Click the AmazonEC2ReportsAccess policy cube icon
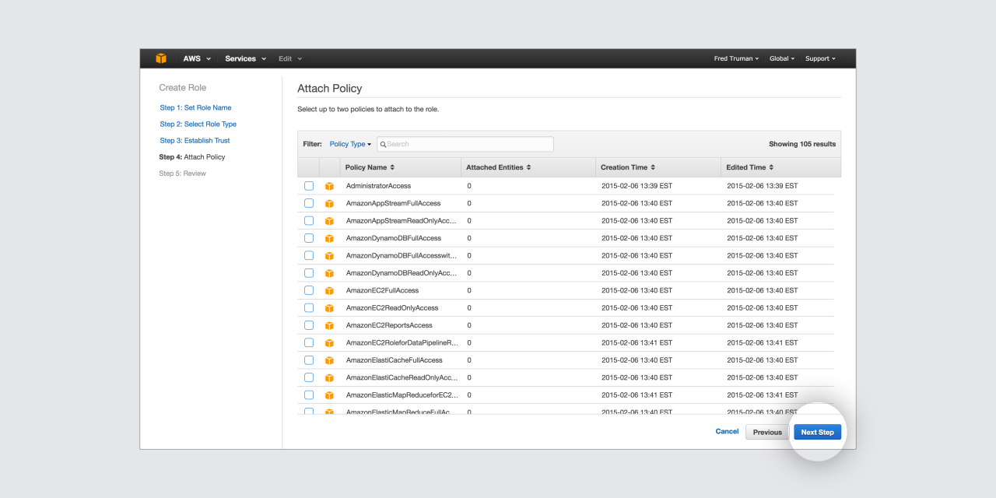Screen dimensions: 996x498 click(x=329, y=325)
